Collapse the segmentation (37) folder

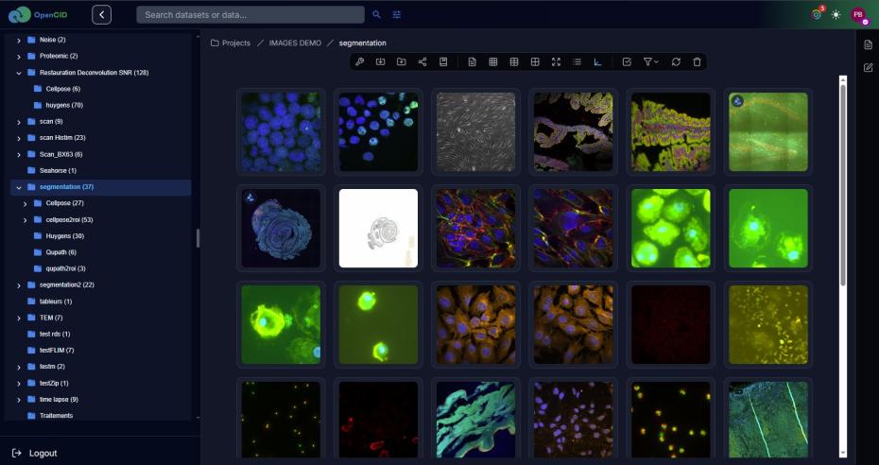19,187
